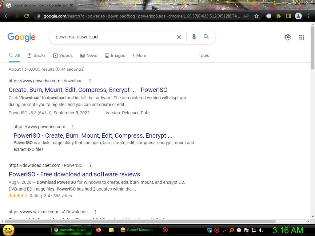The height and width of the screenshot is (236, 315).
Task: Switch to Yahoo! Messenger taskbar window
Action: (x=138, y=230)
